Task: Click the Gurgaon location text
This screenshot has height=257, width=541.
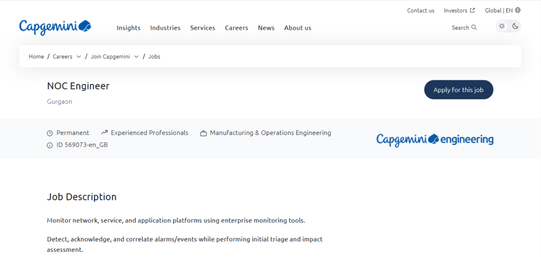Action: point(60,102)
